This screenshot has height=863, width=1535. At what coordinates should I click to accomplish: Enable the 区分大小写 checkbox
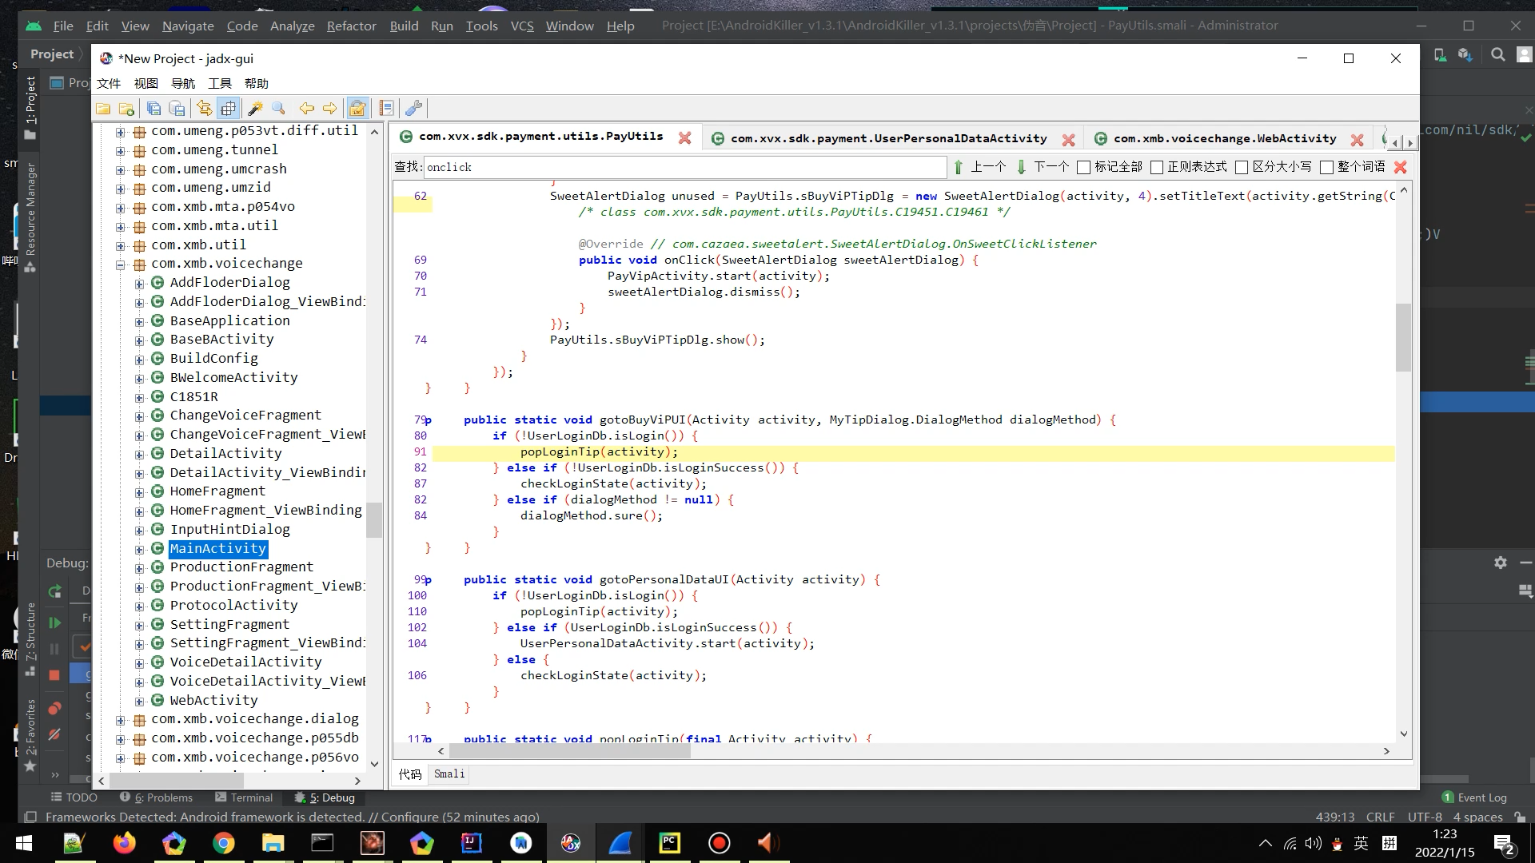(1242, 167)
